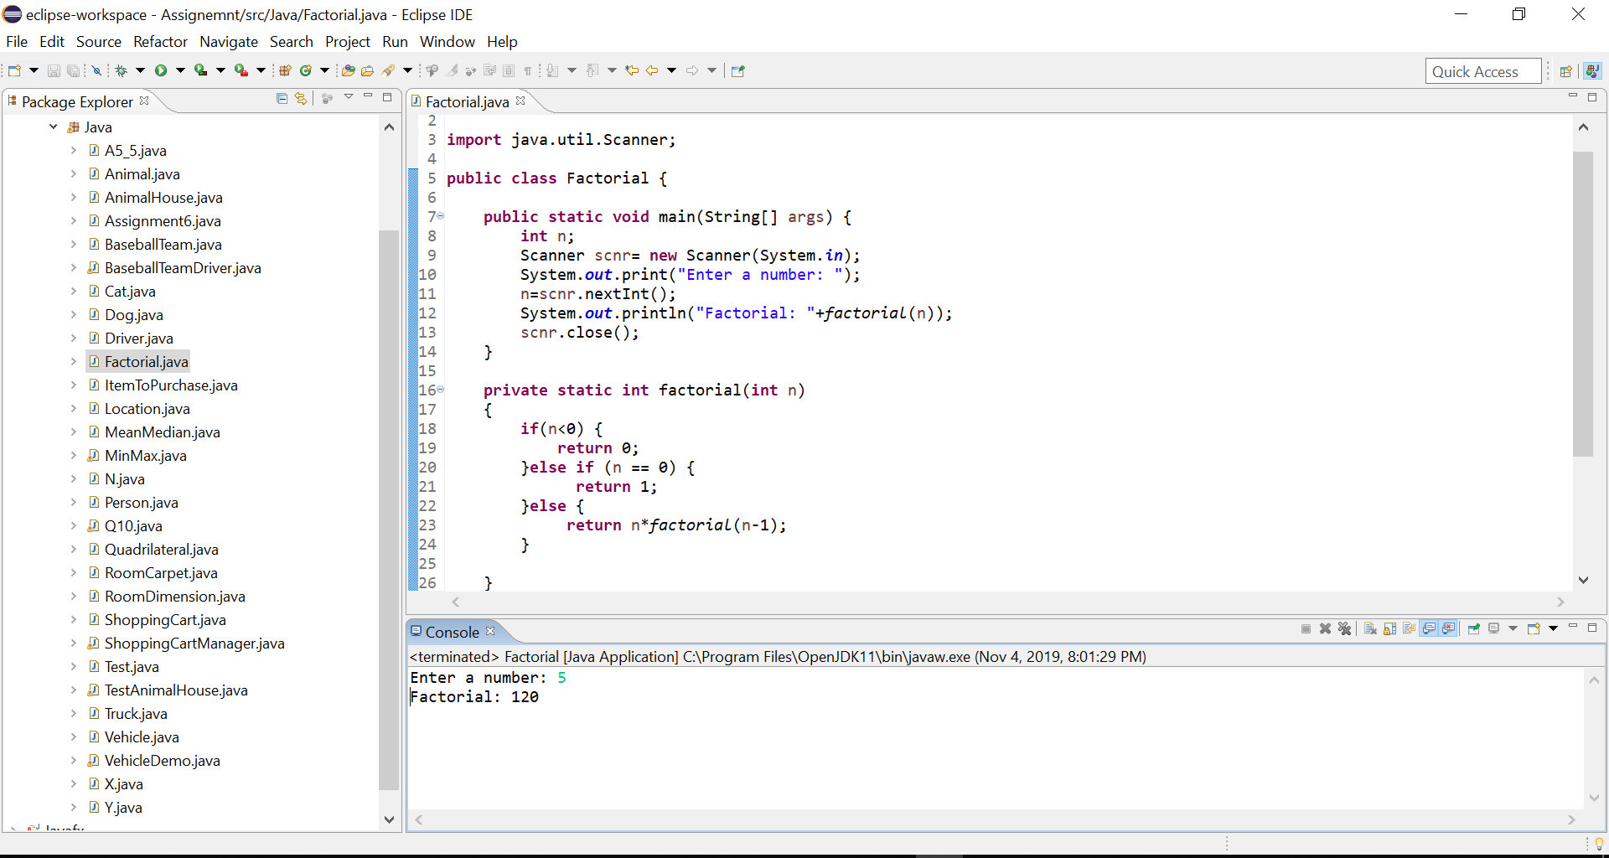
Task: Select ShoppingCartManager.java in Package Explorer
Action: (x=194, y=643)
